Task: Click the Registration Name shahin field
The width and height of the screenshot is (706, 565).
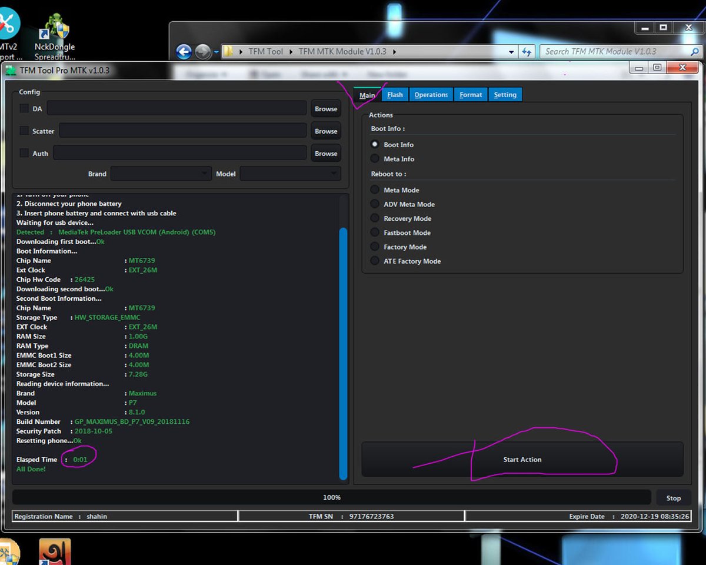Action: (x=125, y=516)
